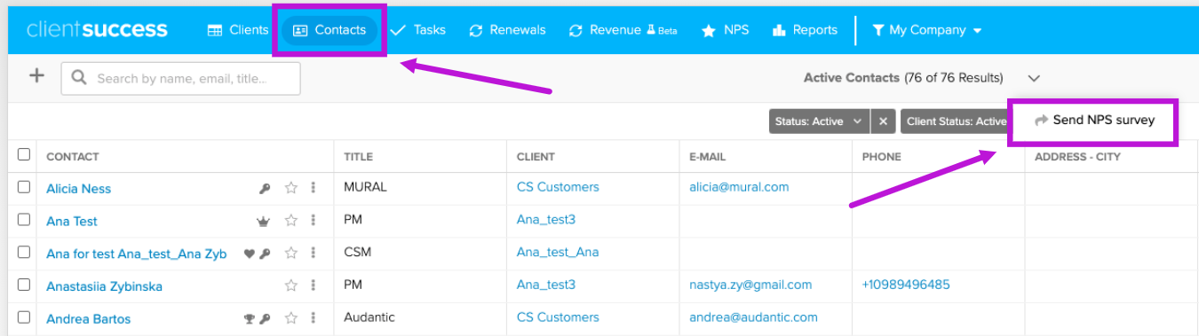The width and height of the screenshot is (1199, 336).
Task: Sort by the E-MAIL column header
Action: pos(707,157)
